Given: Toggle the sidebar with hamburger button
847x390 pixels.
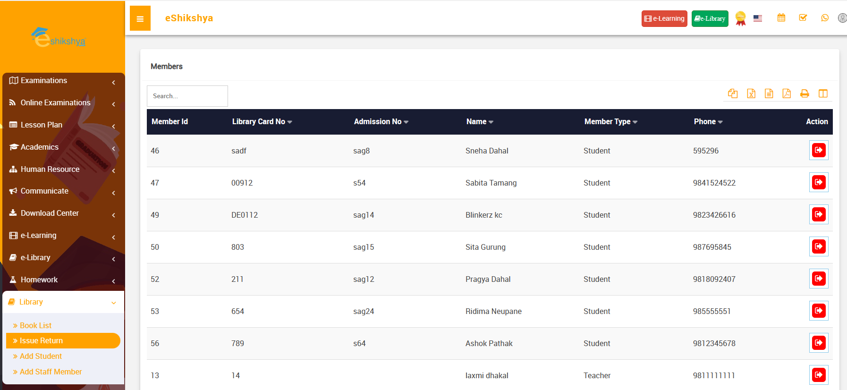Looking at the screenshot, I should pyautogui.click(x=140, y=18).
